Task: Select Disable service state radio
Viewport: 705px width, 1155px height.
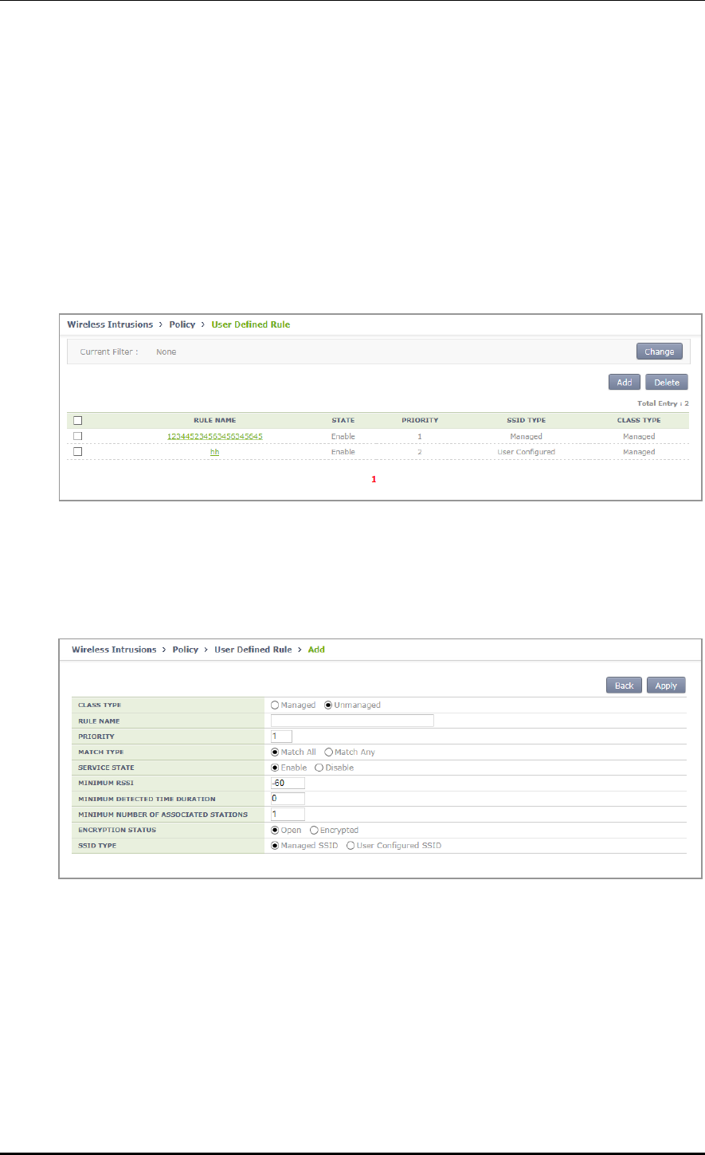Action: click(x=319, y=768)
